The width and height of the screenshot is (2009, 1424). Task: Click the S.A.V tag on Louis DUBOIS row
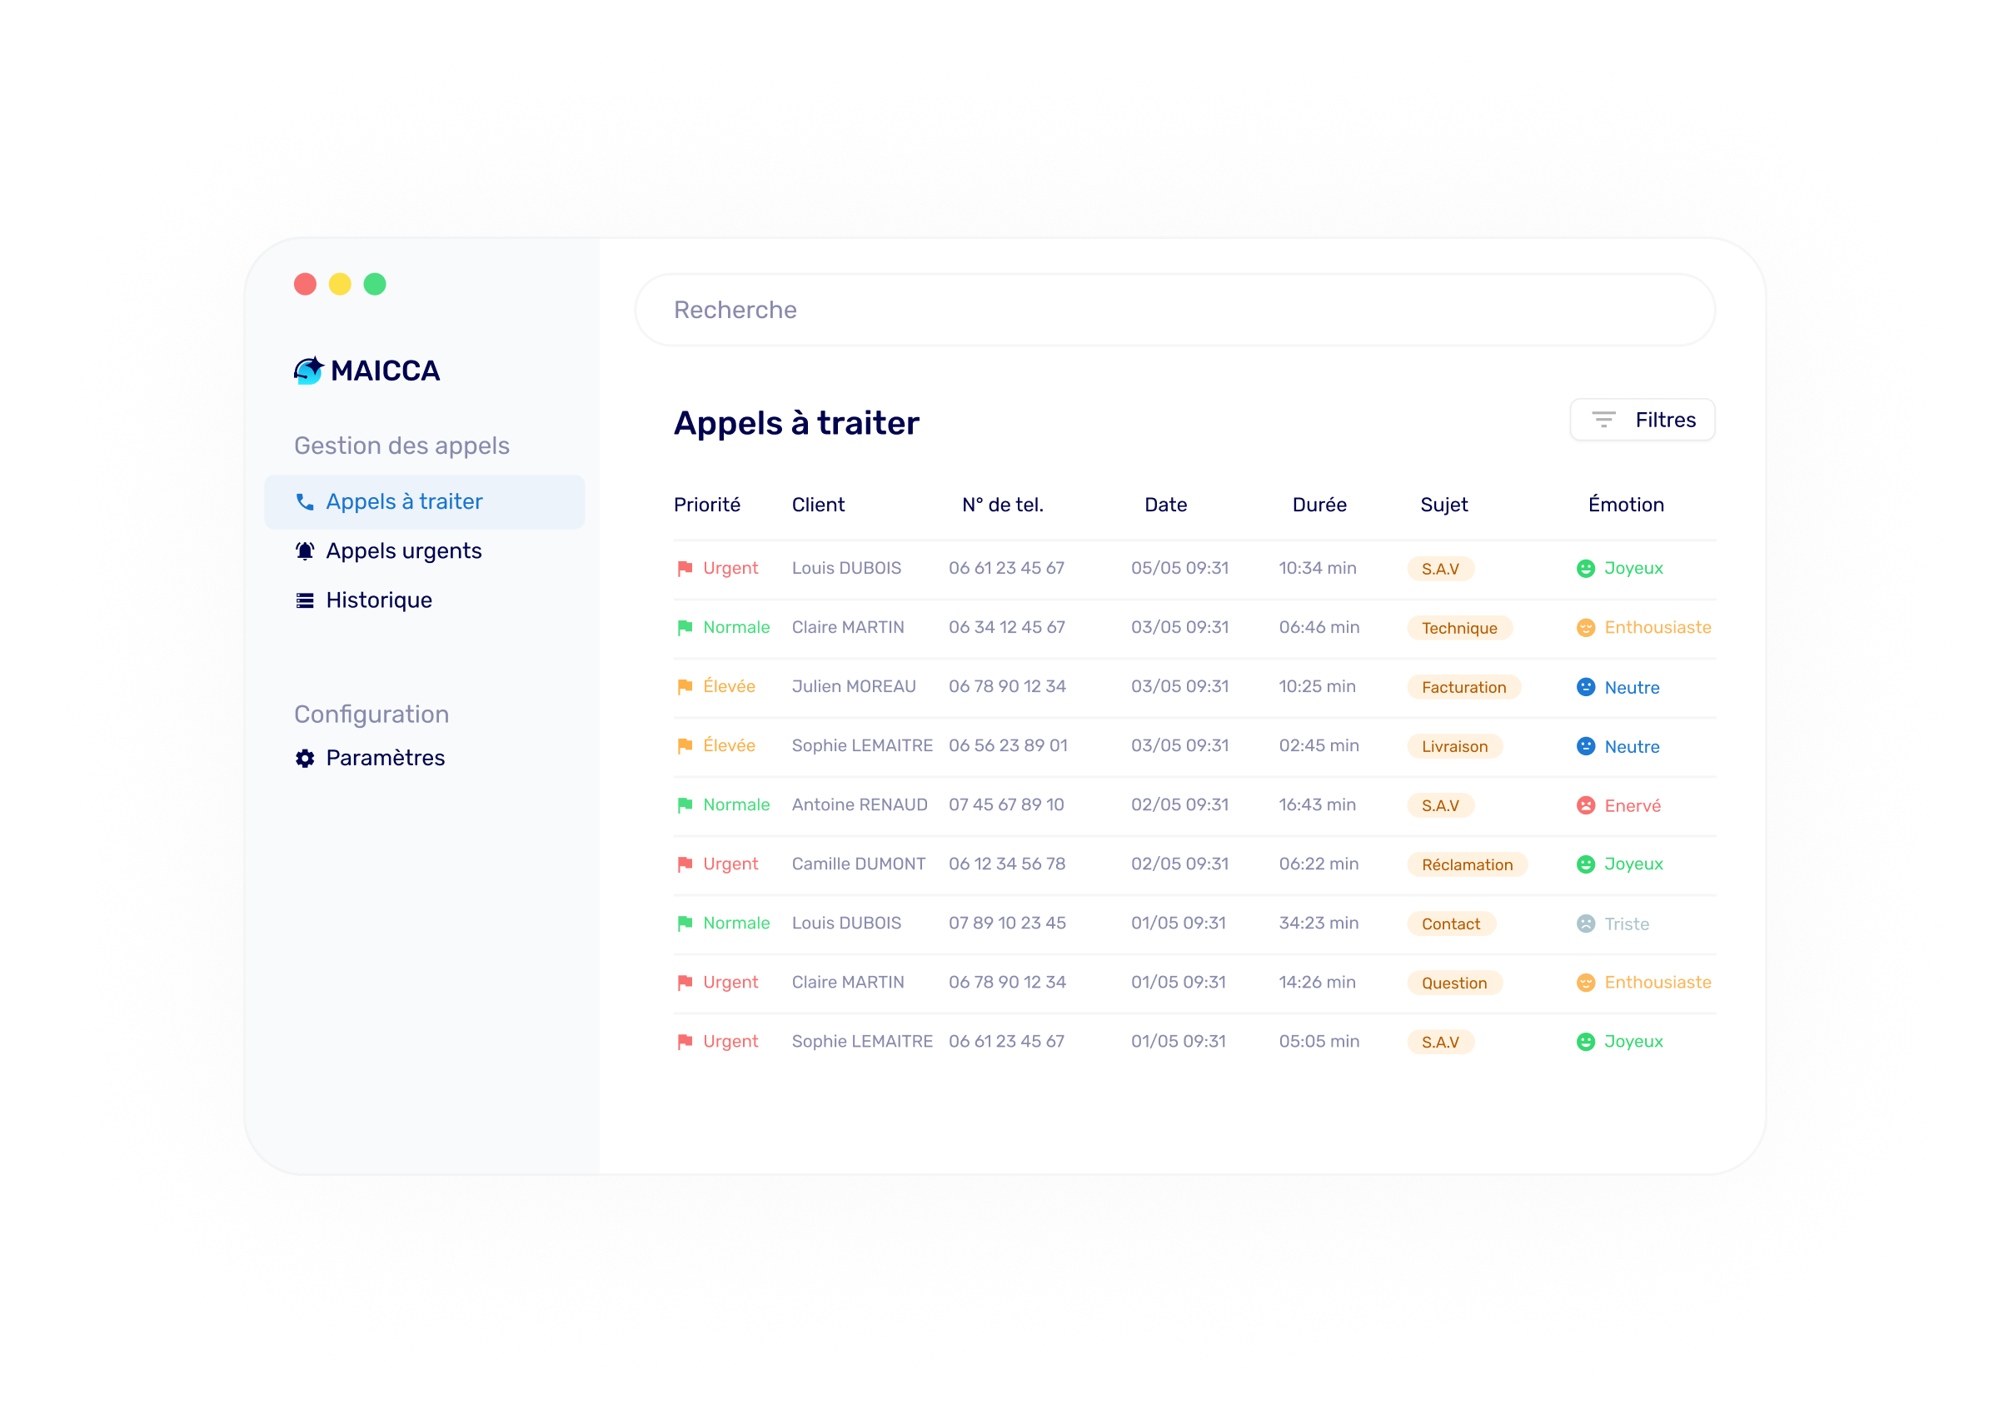point(1440,569)
